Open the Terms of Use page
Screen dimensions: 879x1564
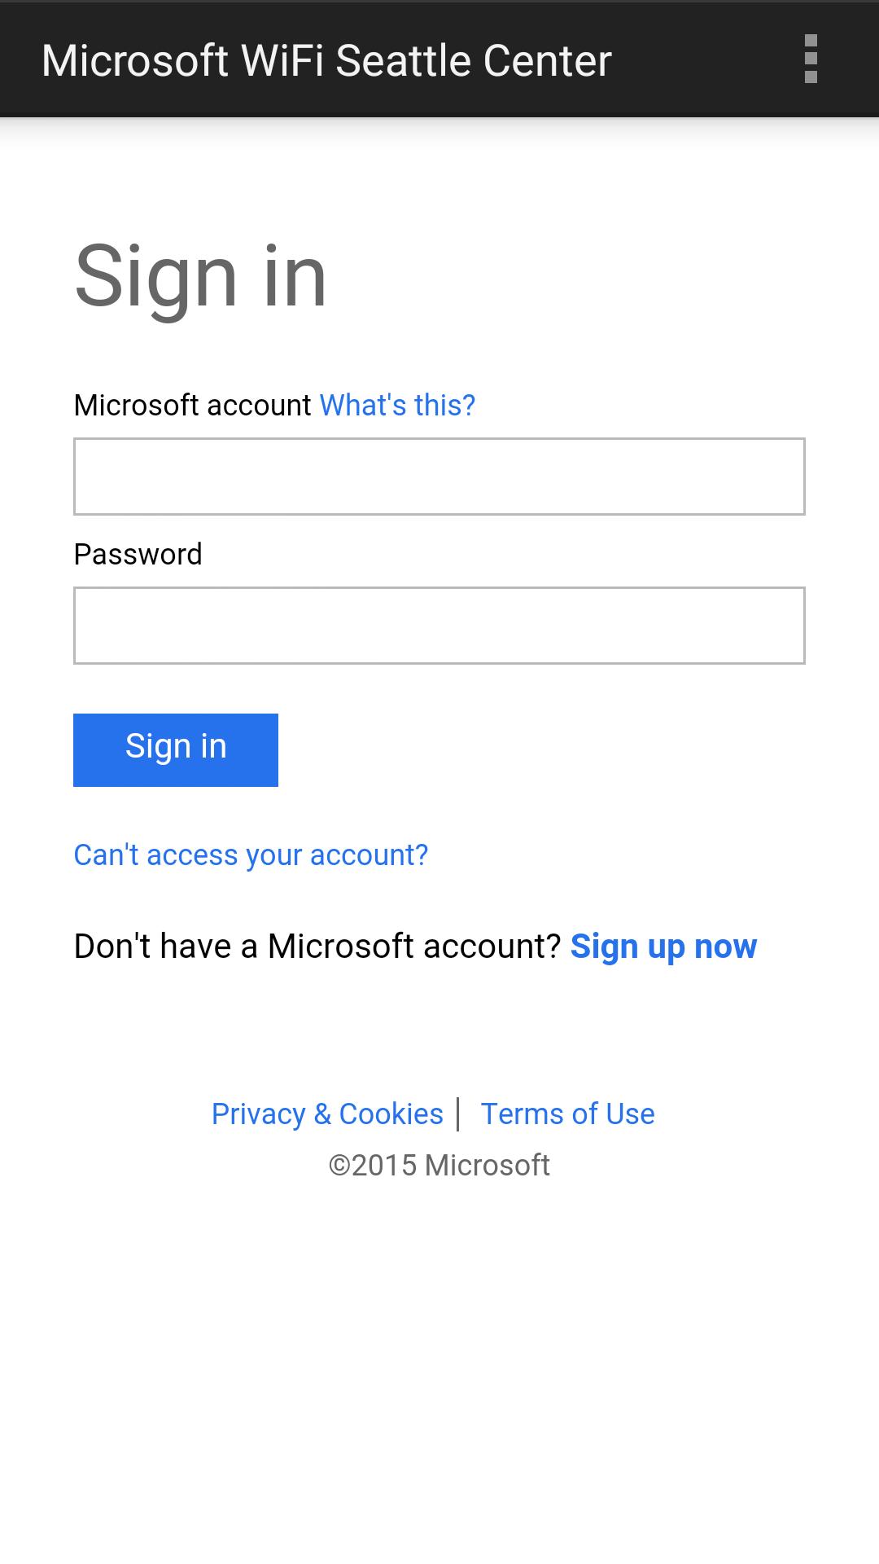[567, 1113]
